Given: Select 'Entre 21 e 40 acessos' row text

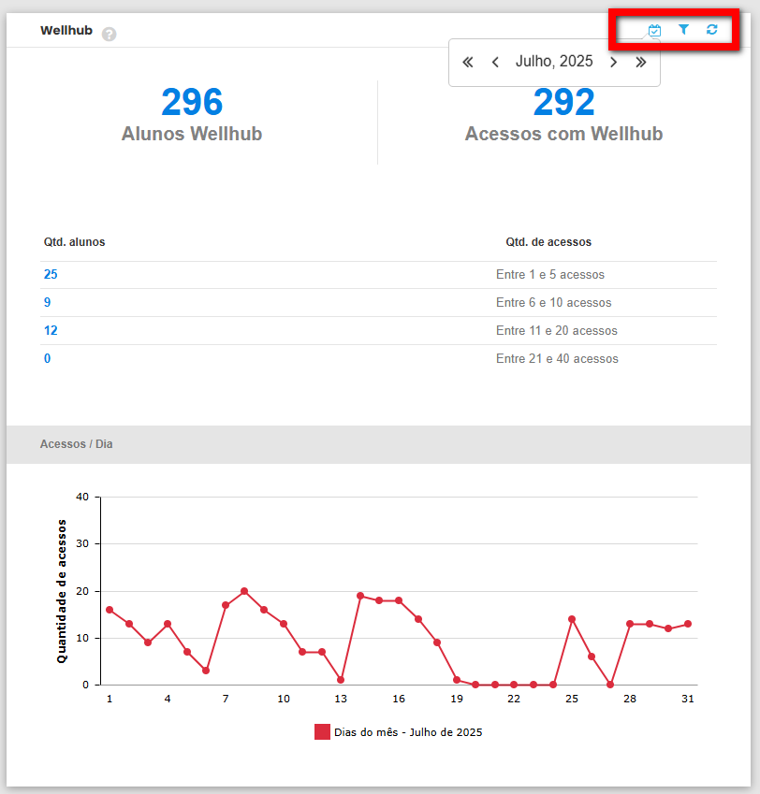Looking at the screenshot, I should 557,358.
